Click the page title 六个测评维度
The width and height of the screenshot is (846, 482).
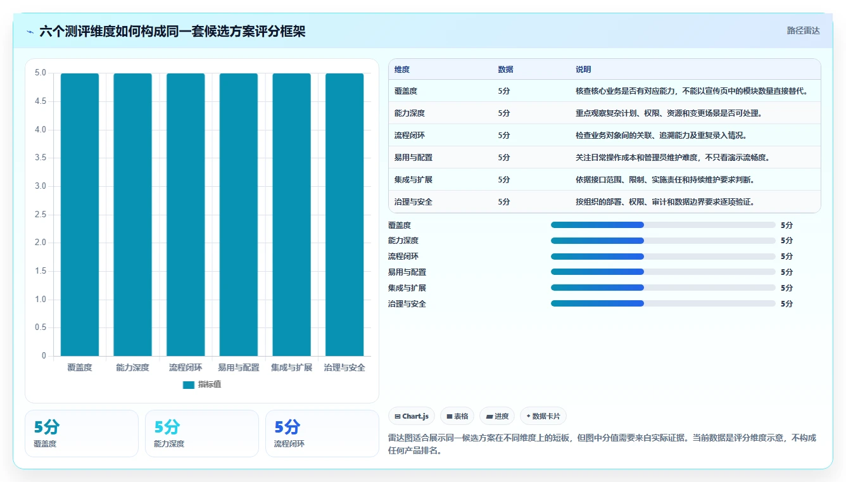172,31
